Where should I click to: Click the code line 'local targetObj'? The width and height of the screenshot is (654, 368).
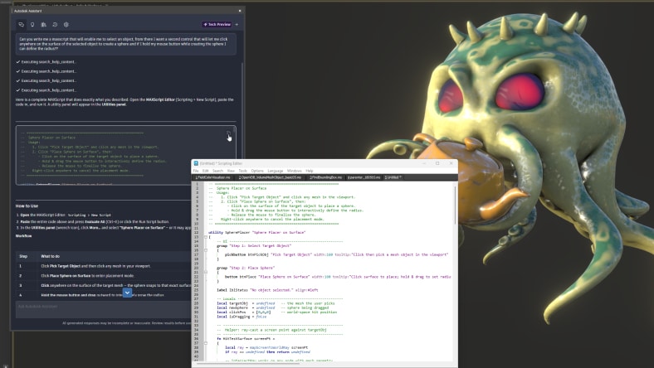coord(276,303)
